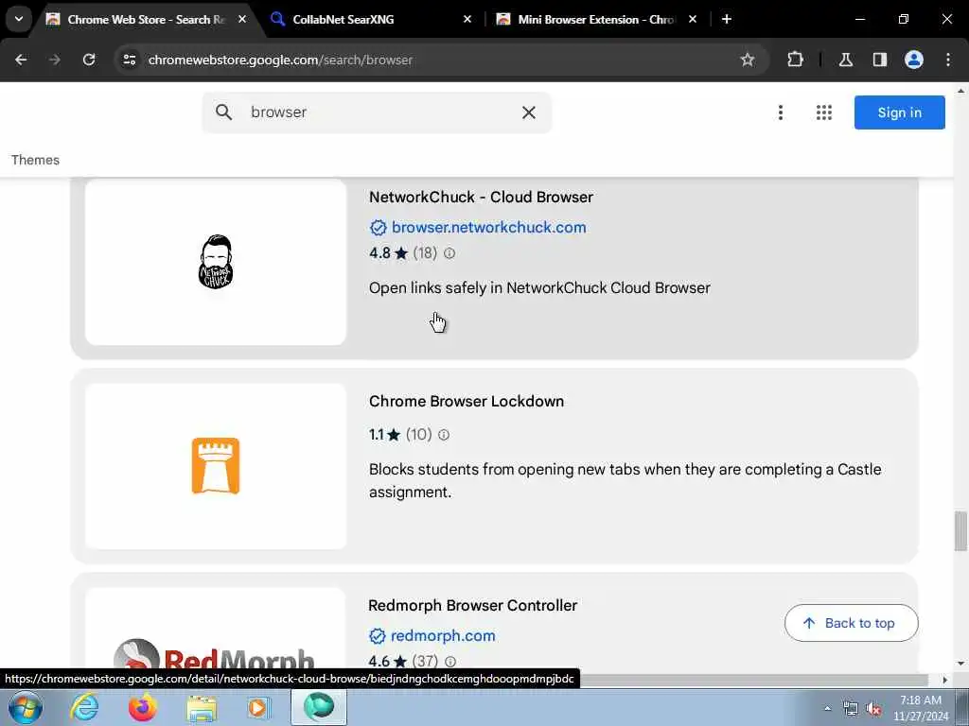Close the Chrome Web Store tab

[242, 20]
